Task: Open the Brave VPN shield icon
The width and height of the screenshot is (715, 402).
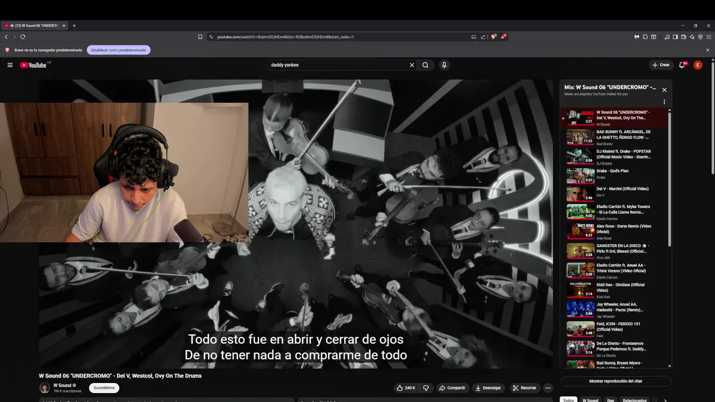Action: point(700,37)
